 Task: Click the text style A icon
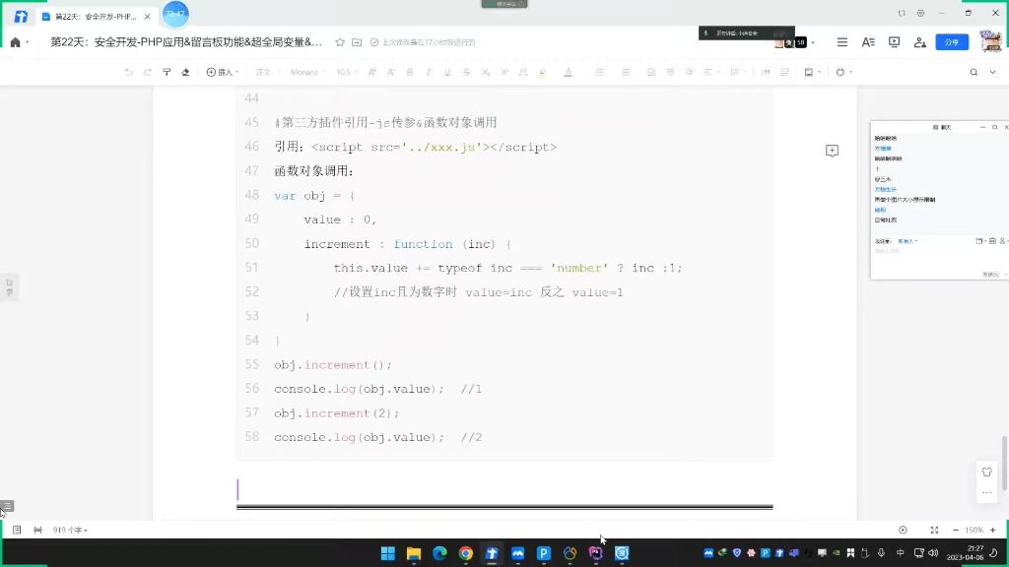[868, 41]
